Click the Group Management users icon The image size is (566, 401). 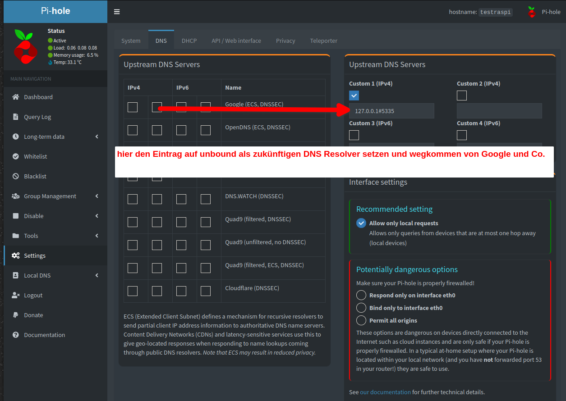[x=16, y=196]
